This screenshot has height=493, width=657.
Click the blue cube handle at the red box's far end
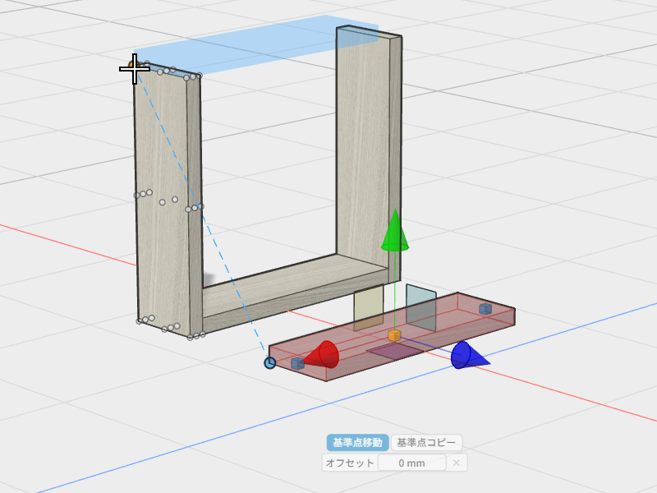(485, 309)
